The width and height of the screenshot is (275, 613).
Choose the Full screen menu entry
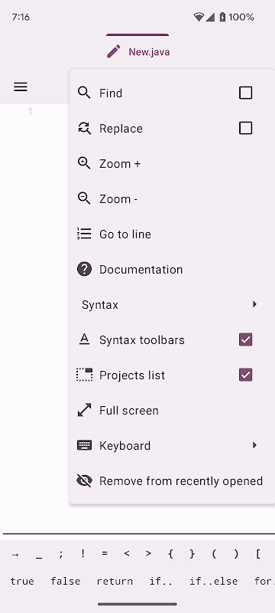pos(172,410)
